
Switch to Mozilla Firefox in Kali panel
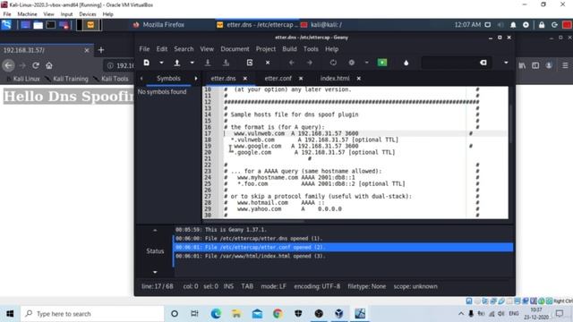pyautogui.click(x=159, y=25)
